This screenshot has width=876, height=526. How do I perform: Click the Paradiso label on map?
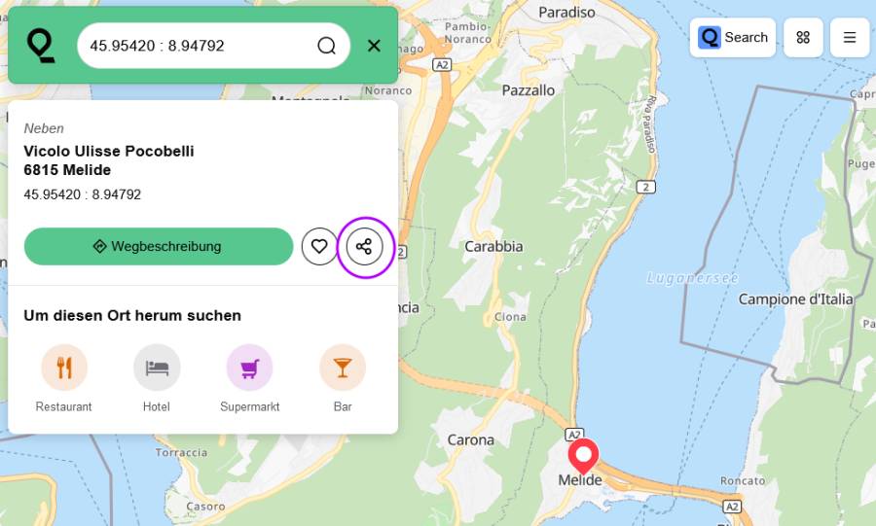[x=566, y=12]
